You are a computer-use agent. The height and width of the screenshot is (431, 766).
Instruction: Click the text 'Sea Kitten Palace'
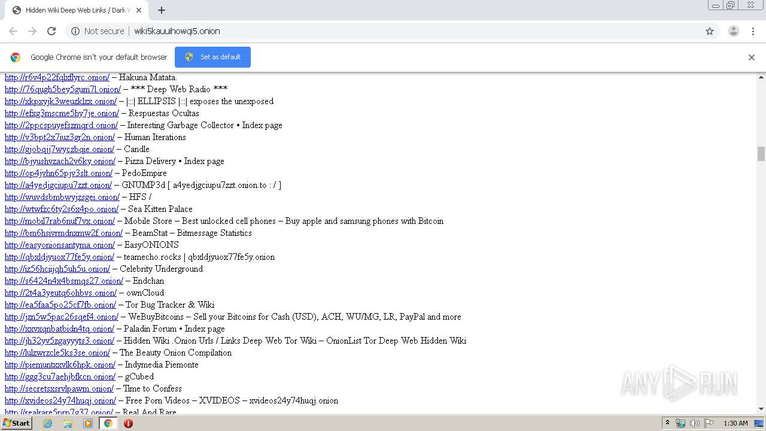click(x=160, y=209)
